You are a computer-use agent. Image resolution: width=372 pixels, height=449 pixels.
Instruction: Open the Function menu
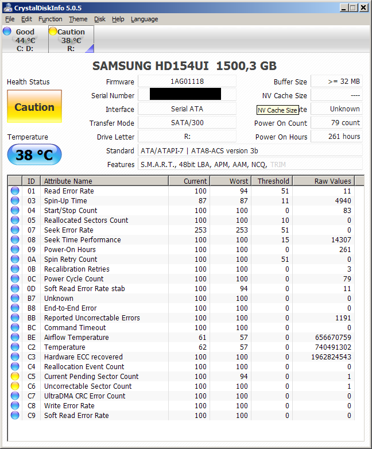[x=51, y=19]
